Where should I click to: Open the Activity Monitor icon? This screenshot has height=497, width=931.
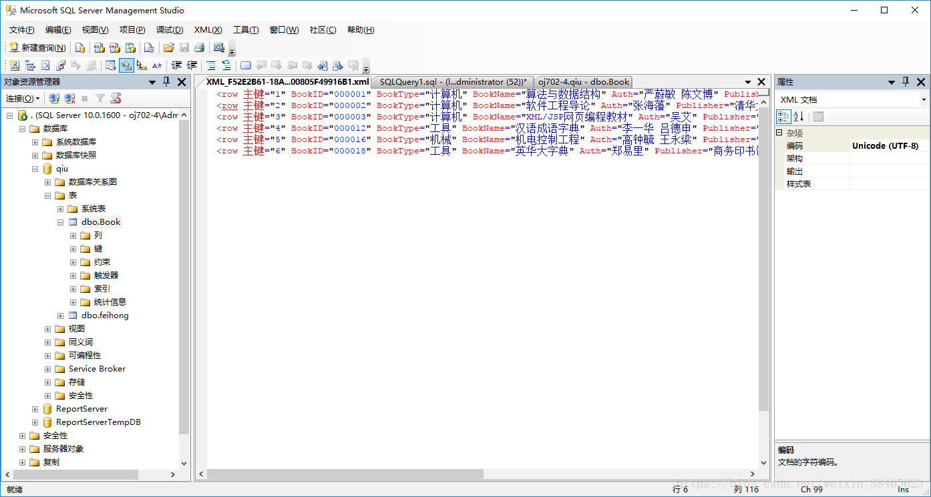(218, 47)
